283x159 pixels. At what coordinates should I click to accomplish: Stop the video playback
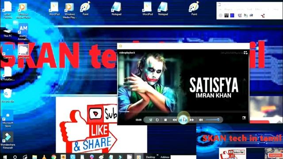click(165, 120)
